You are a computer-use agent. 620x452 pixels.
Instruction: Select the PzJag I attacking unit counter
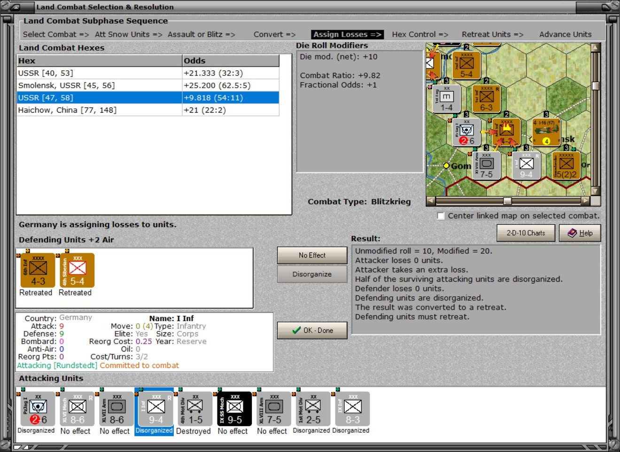pos(38,409)
